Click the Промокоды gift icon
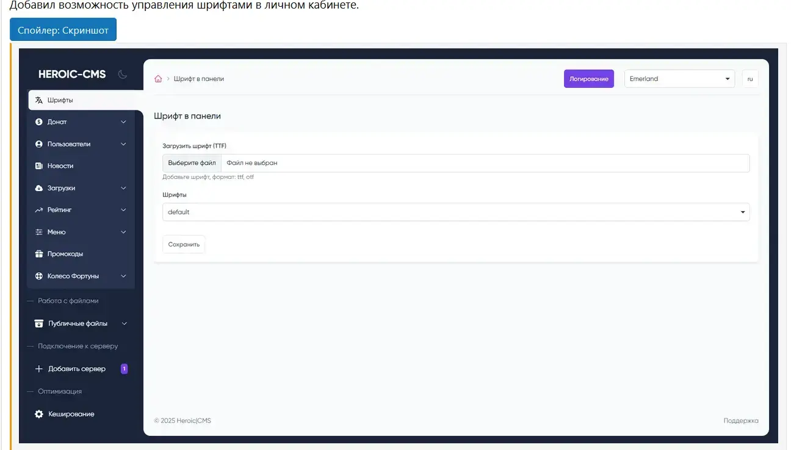The width and height of the screenshot is (791, 450). tap(39, 254)
